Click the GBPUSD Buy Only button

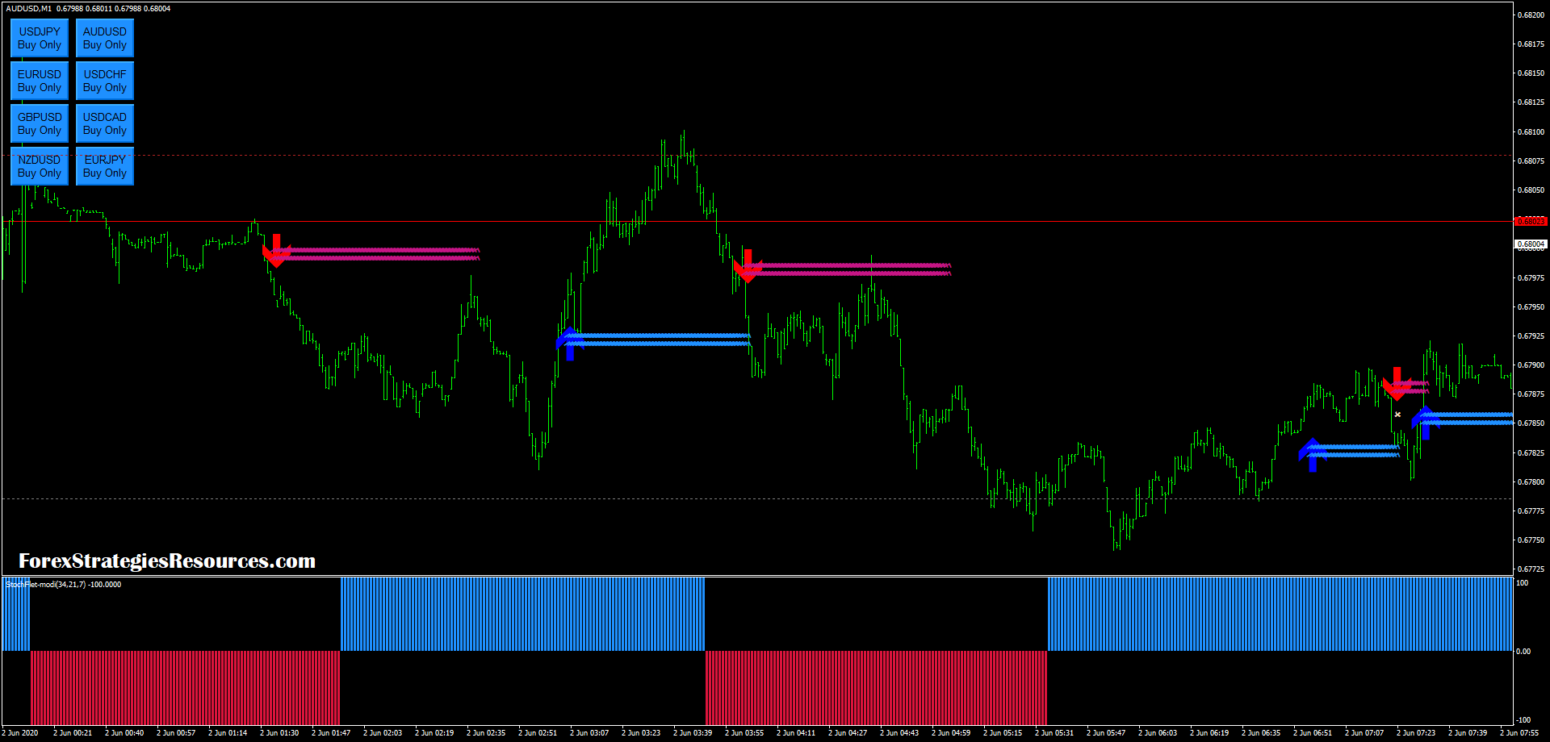(39, 123)
